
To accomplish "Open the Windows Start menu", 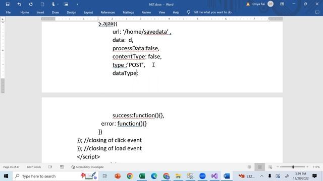I will (x=6, y=176).
